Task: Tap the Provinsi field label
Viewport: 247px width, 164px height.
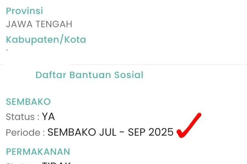Action: 25,11
